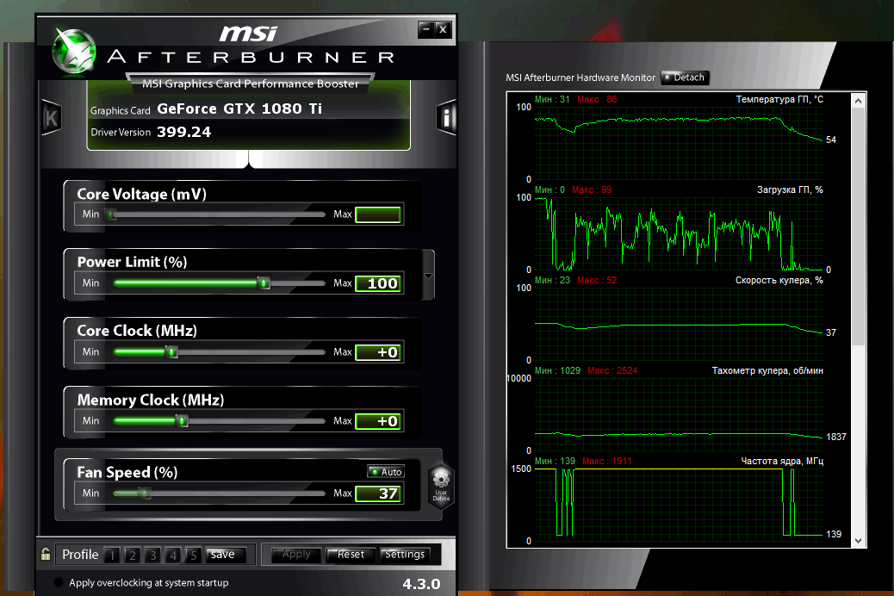The width and height of the screenshot is (894, 596).
Task: Toggle the profile lock padlock icon
Action: (46, 554)
